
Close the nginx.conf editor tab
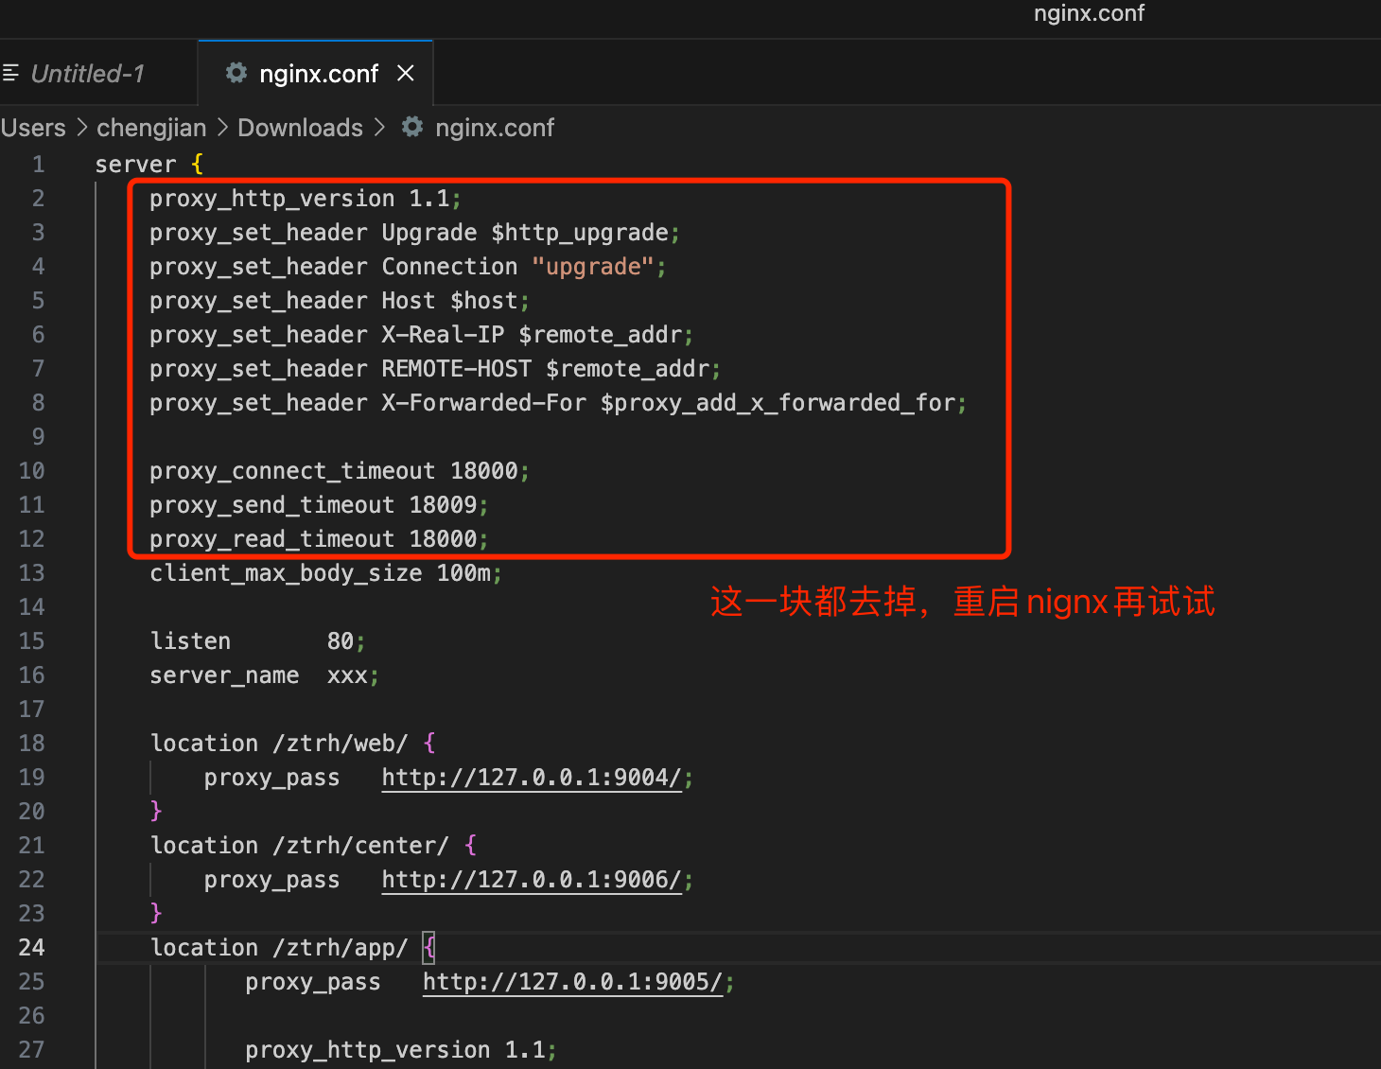pos(406,73)
